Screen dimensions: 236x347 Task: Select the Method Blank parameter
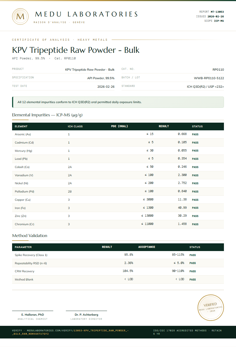(x=24, y=280)
